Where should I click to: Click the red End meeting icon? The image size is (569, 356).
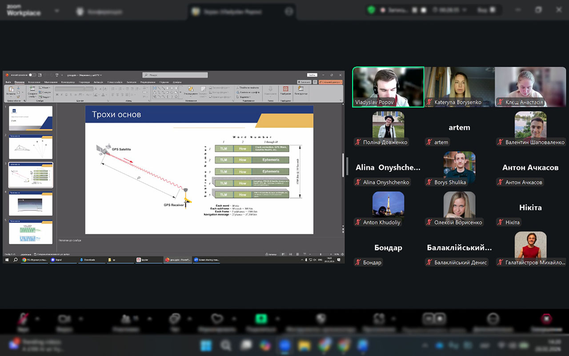click(546, 319)
